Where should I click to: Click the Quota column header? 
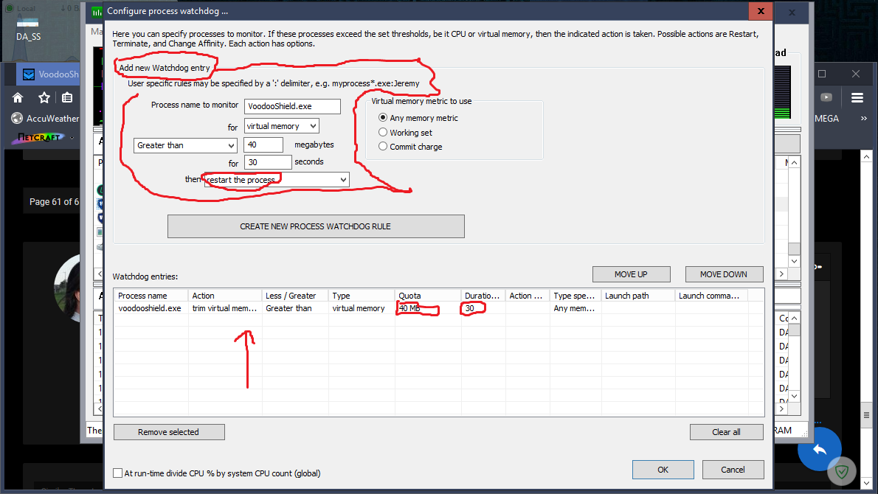[429, 296]
